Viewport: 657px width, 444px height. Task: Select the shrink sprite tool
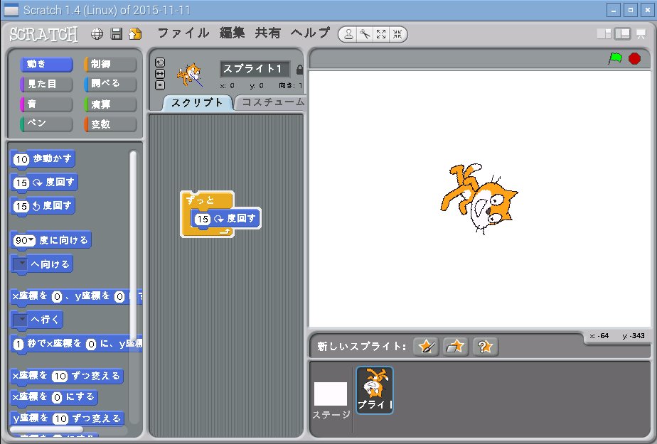pos(397,34)
